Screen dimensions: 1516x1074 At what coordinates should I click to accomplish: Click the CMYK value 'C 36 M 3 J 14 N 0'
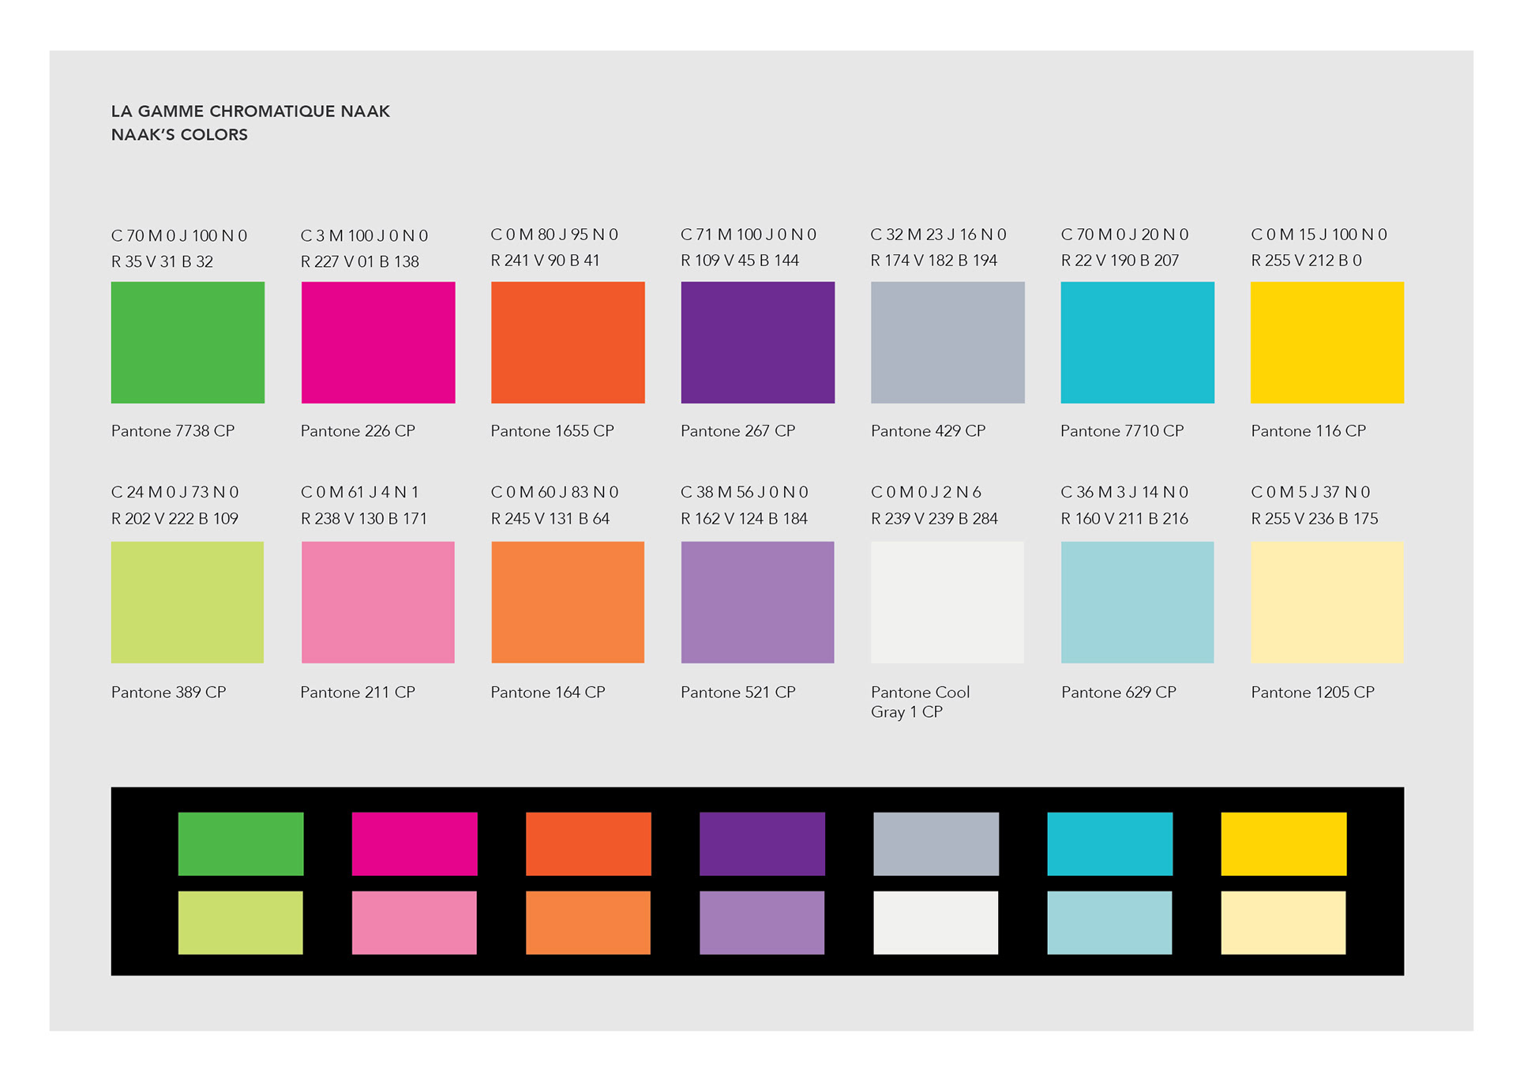(1124, 493)
